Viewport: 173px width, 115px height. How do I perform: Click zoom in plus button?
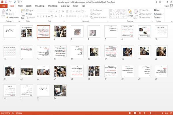[163, 113]
